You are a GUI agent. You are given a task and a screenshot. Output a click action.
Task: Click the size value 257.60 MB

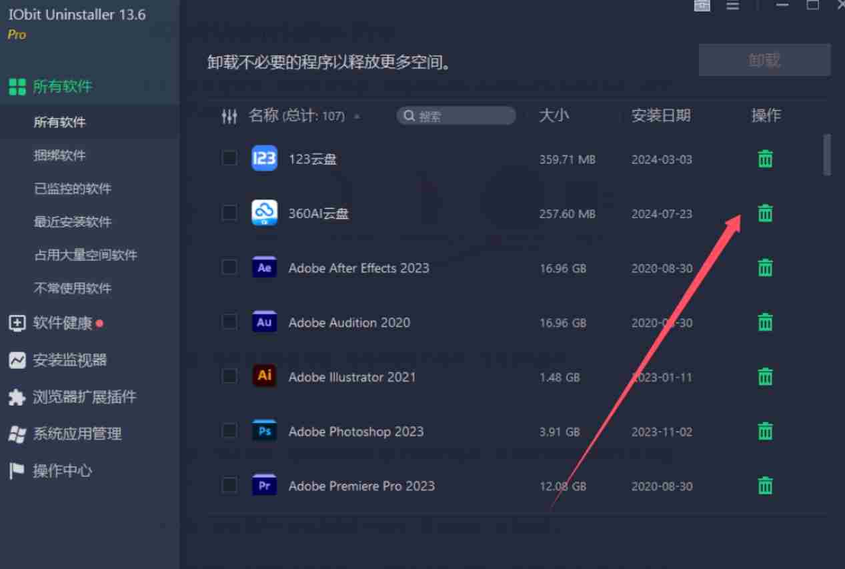click(x=568, y=214)
